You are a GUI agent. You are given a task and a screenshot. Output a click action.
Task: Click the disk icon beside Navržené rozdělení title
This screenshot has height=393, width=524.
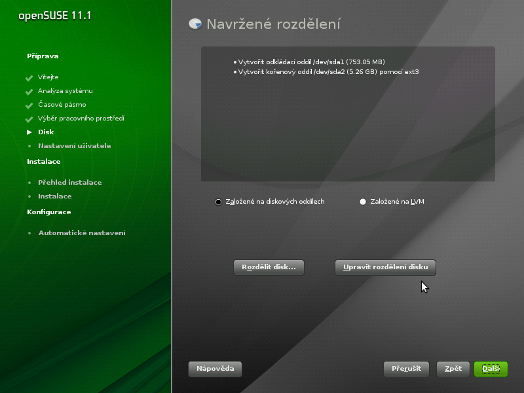tap(195, 24)
